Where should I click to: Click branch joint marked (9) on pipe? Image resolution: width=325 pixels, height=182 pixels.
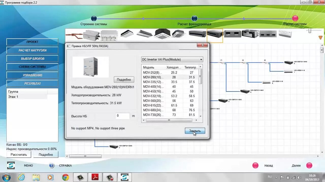coord(265,62)
